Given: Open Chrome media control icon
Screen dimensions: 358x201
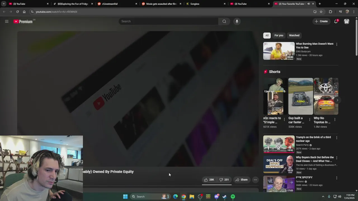Looking at the screenshot, I should click(x=340, y=12).
